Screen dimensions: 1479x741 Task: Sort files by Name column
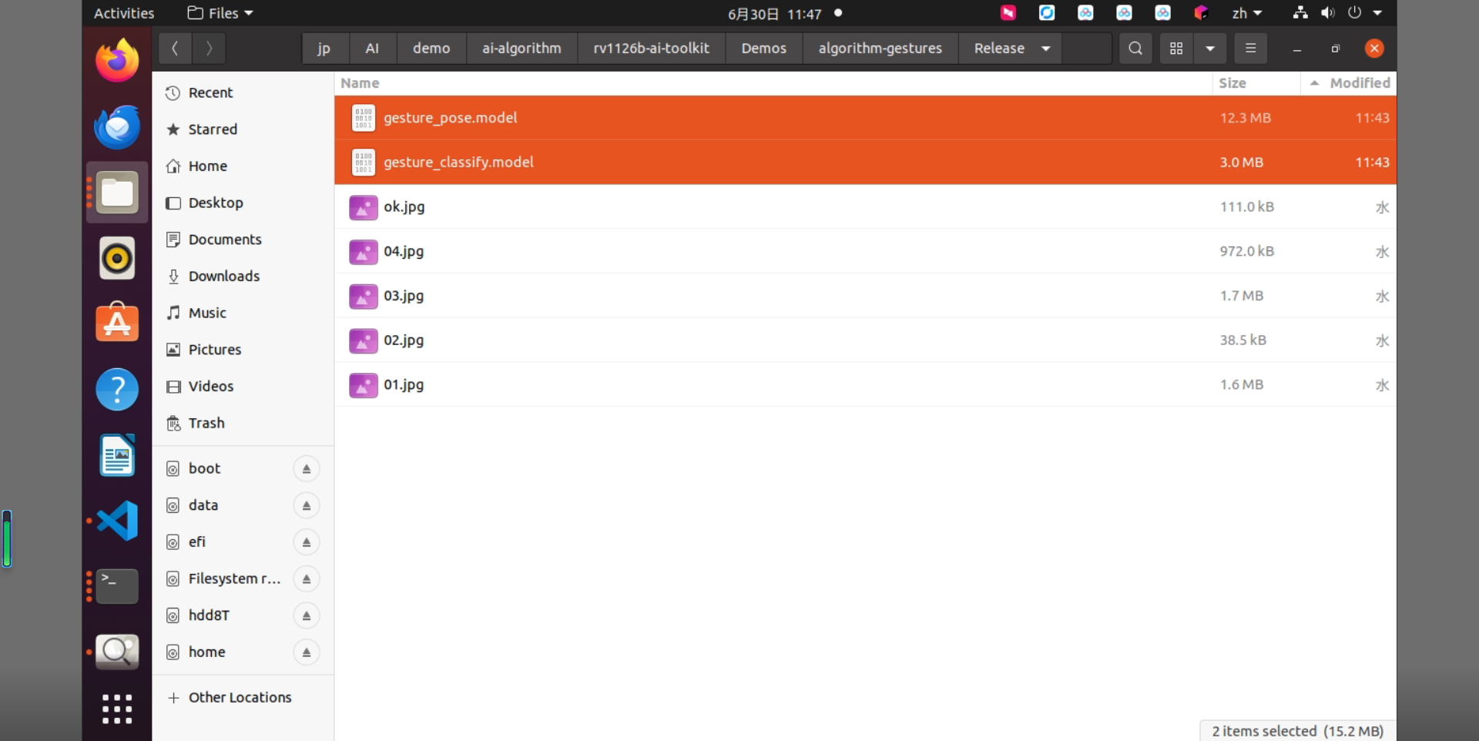(773, 83)
